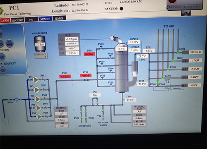Image resolution: width=207 pixels, height=149 pixels.
Task: Go to the HOME tab
Action: tap(59, 18)
